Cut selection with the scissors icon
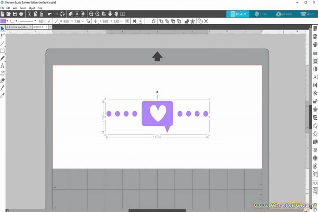318x212 pixels. click(29, 14)
